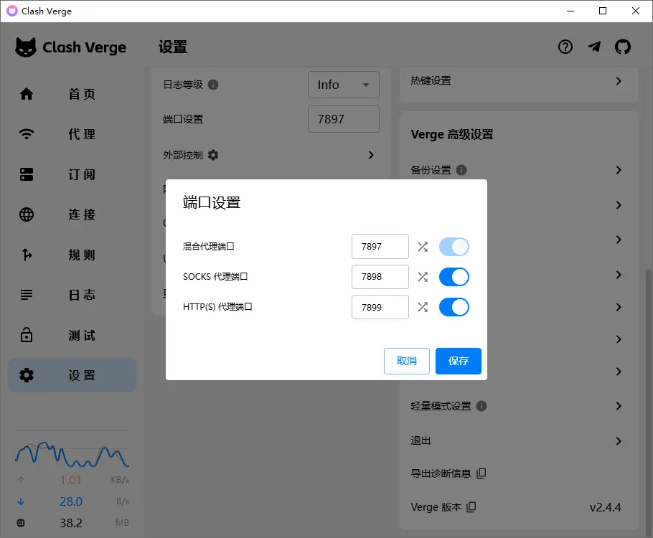Randomize the 混合代理端口 port with shuffle icon
This screenshot has height=538, width=653.
click(423, 247)
